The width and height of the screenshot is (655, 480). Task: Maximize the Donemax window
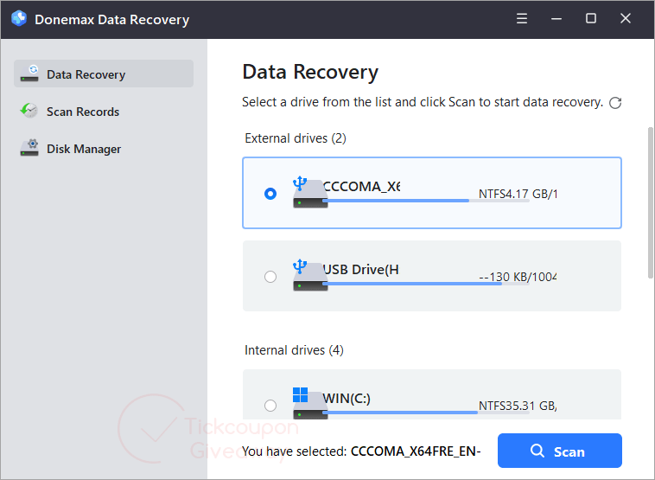pos(591,18)
